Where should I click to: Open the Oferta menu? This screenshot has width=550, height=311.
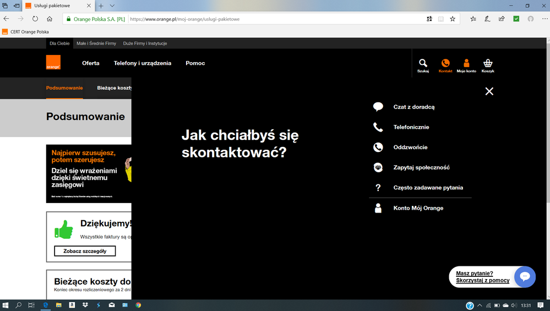pyautogui.click(x=91, y=63)
